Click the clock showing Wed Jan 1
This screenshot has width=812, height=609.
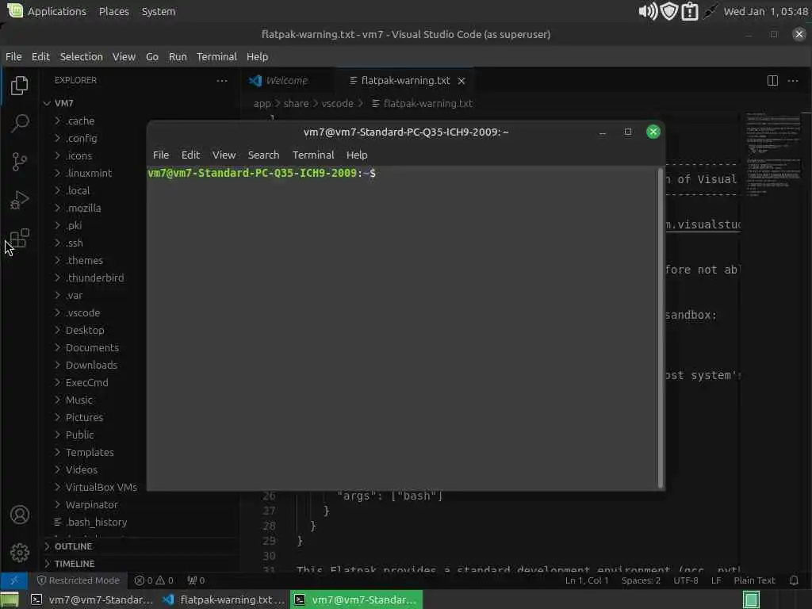pyautogui.click(x=765, y=11)
